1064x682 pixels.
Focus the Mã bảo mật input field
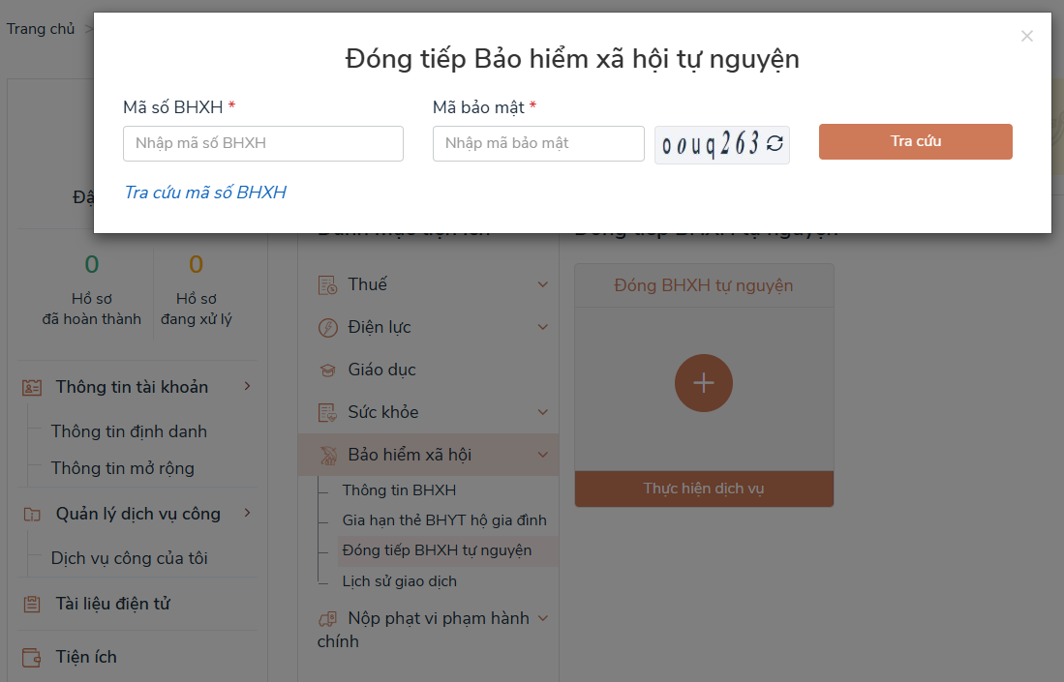(539, 144)
